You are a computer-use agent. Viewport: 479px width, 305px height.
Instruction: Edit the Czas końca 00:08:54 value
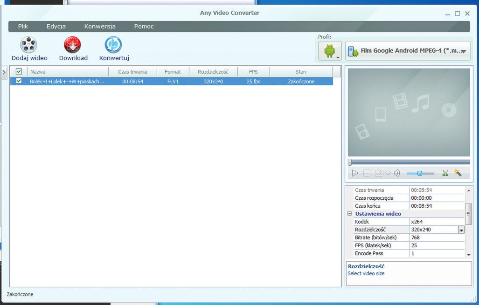437,206
